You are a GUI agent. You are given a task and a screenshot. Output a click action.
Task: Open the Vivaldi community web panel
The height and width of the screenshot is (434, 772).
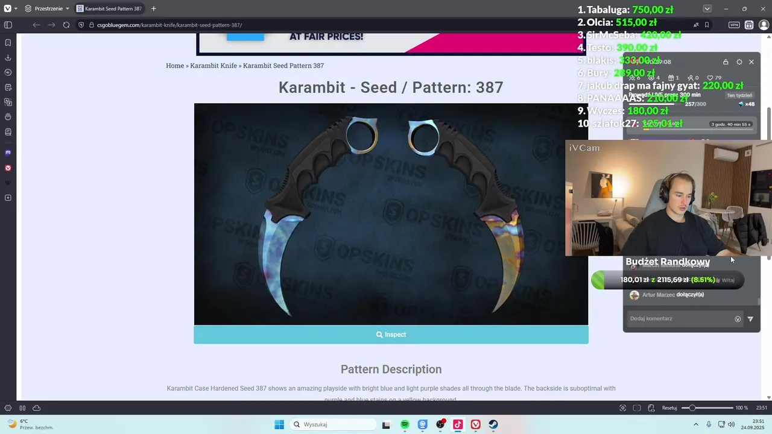8,168
